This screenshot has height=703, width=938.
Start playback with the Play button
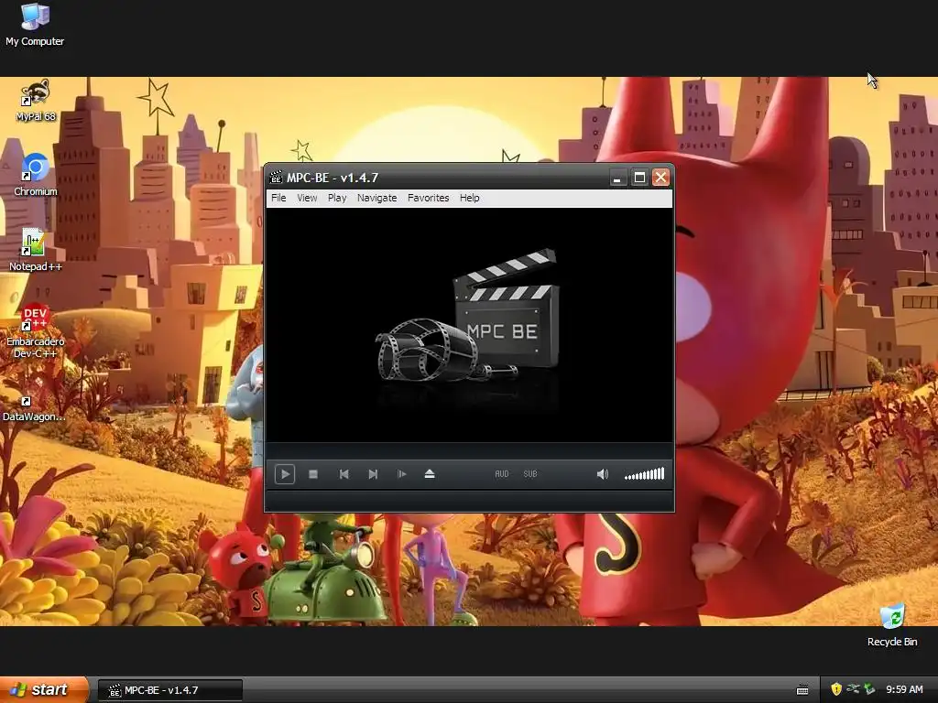(285, 474)
